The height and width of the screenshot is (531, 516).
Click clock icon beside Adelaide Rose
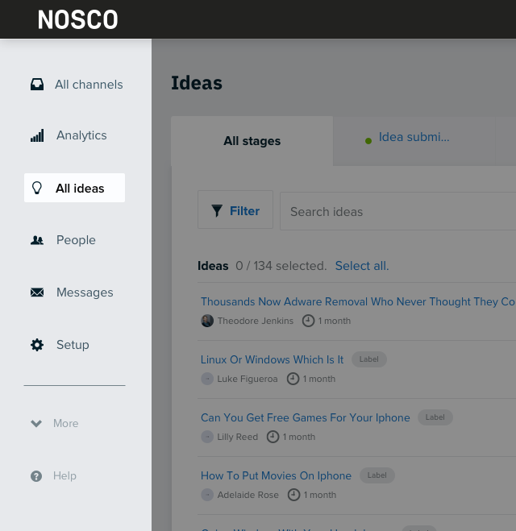pyautogui.click(x=293, y=495)
